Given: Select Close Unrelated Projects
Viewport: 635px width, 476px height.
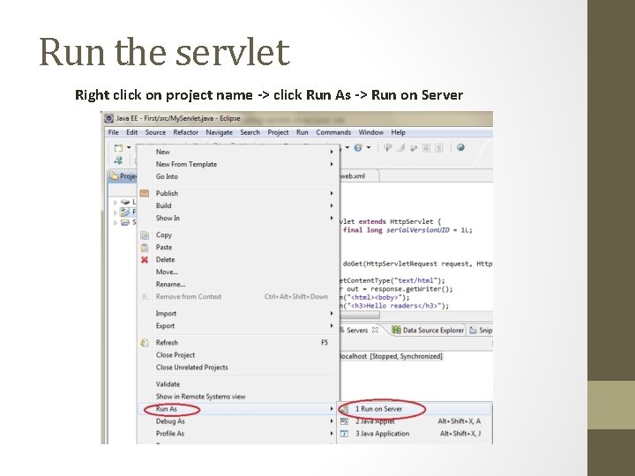Looking at the screenshot, I should pos(238,368).
